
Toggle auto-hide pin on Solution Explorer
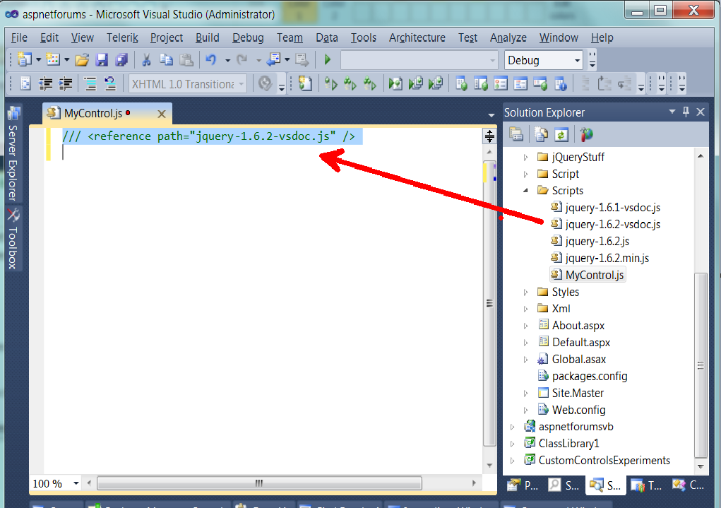[686, 112]
